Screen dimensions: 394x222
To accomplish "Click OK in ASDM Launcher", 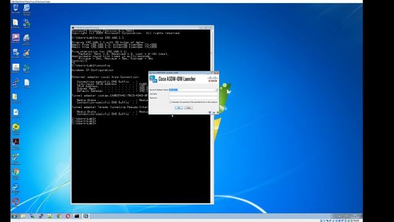I will (179, 108).
